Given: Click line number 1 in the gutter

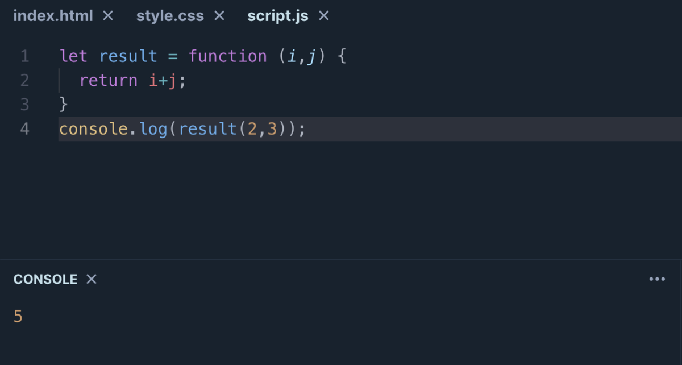Looking at the screenshot, I should coord(24,56).
